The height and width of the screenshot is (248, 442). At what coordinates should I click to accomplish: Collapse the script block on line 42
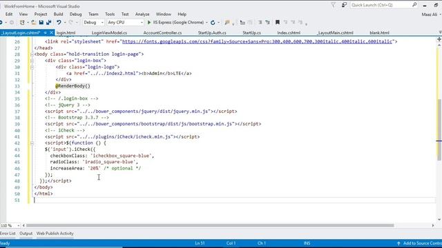coord(32,143)
